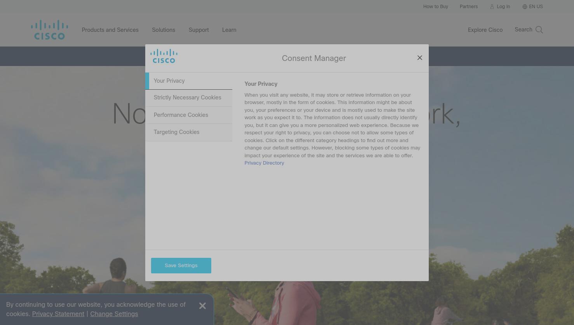Open the Performance Cookies tab
This screenshot has height=325, width=574.
189,115
